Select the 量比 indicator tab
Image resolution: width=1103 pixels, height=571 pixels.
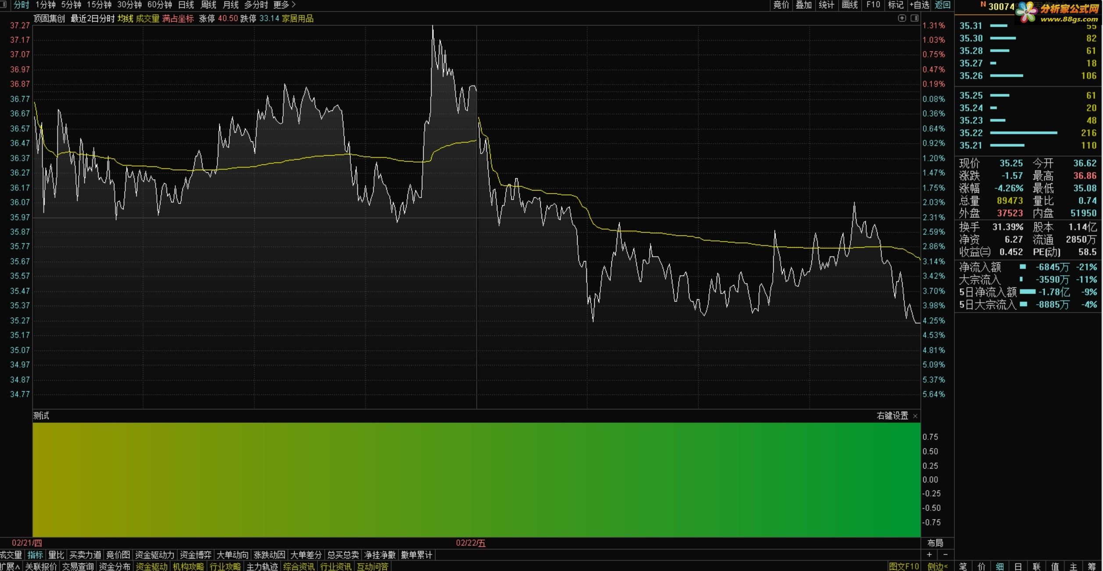click(x=56, y=555)
